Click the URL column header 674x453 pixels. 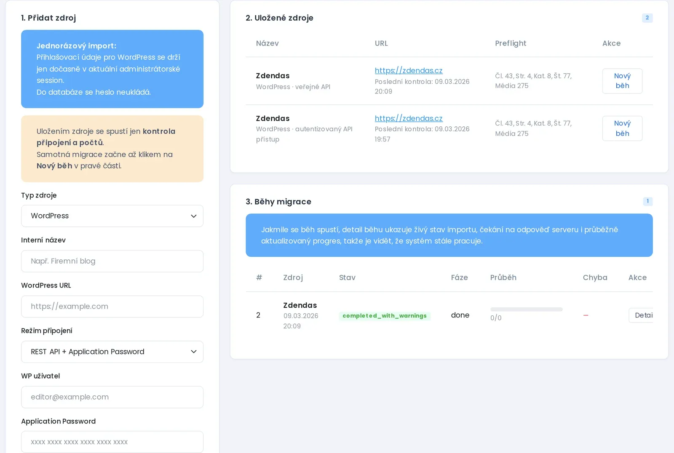pyautogui.click(x=381, y=43)
